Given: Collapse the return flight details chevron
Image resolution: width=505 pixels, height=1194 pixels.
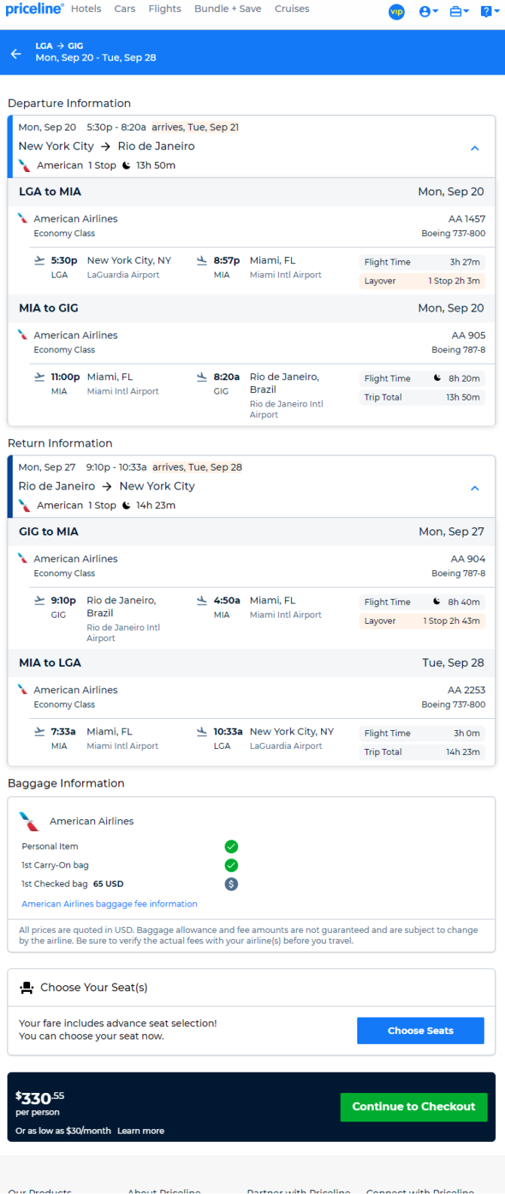Looking at the screenshot, I should 475,488.
